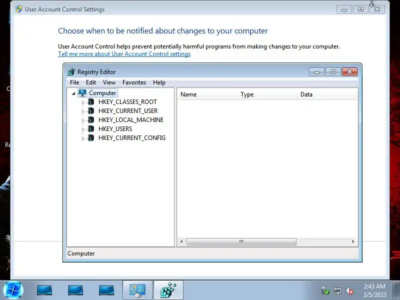Click the Safely Remove Hardware tray icon
This screenshot has height=300, width=400.
(325, 291)
